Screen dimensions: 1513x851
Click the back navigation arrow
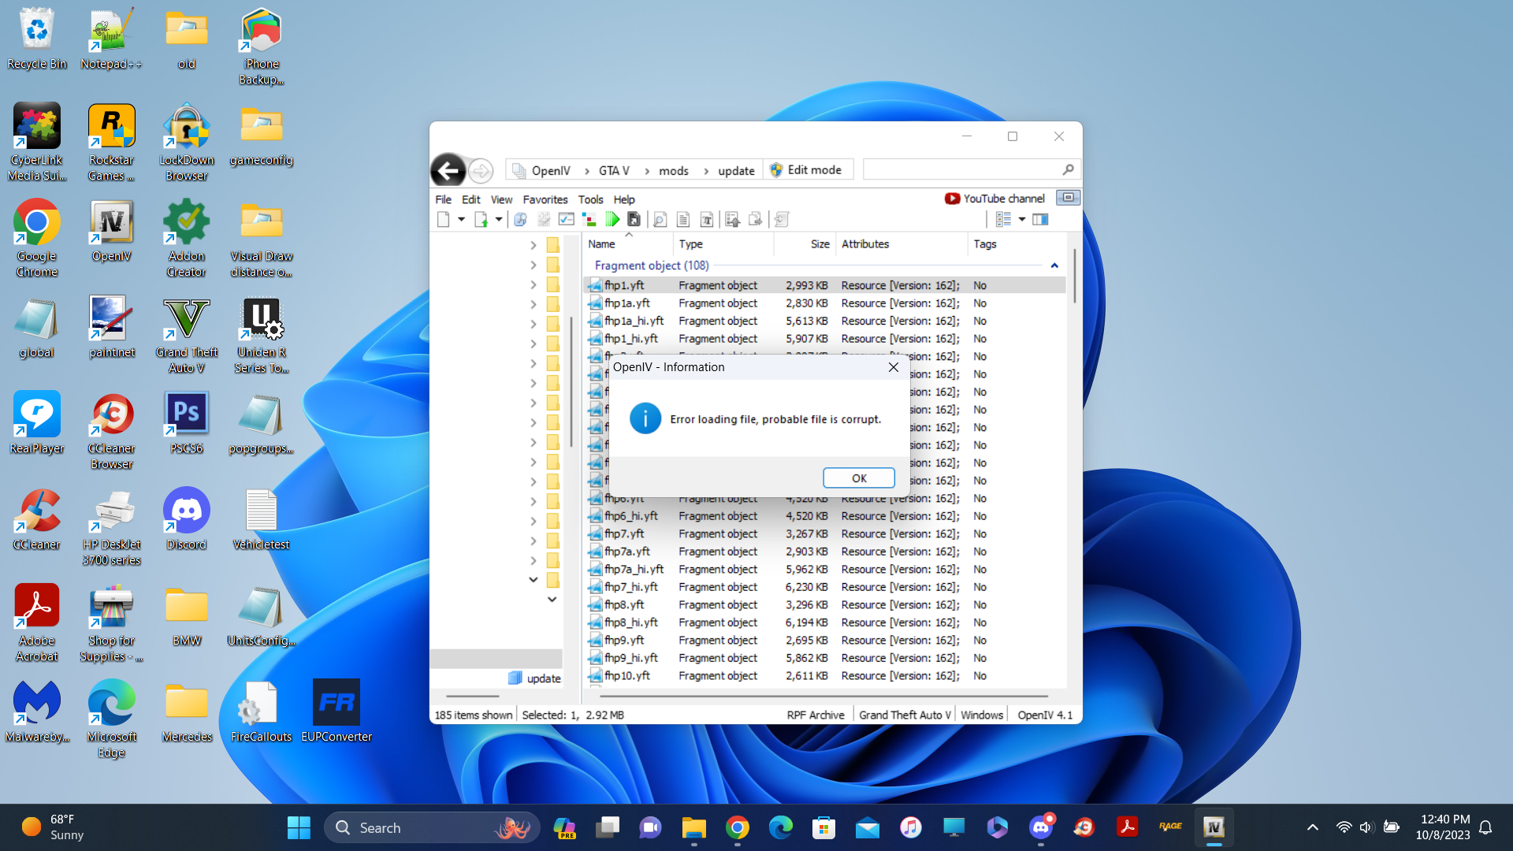[448, 170]
